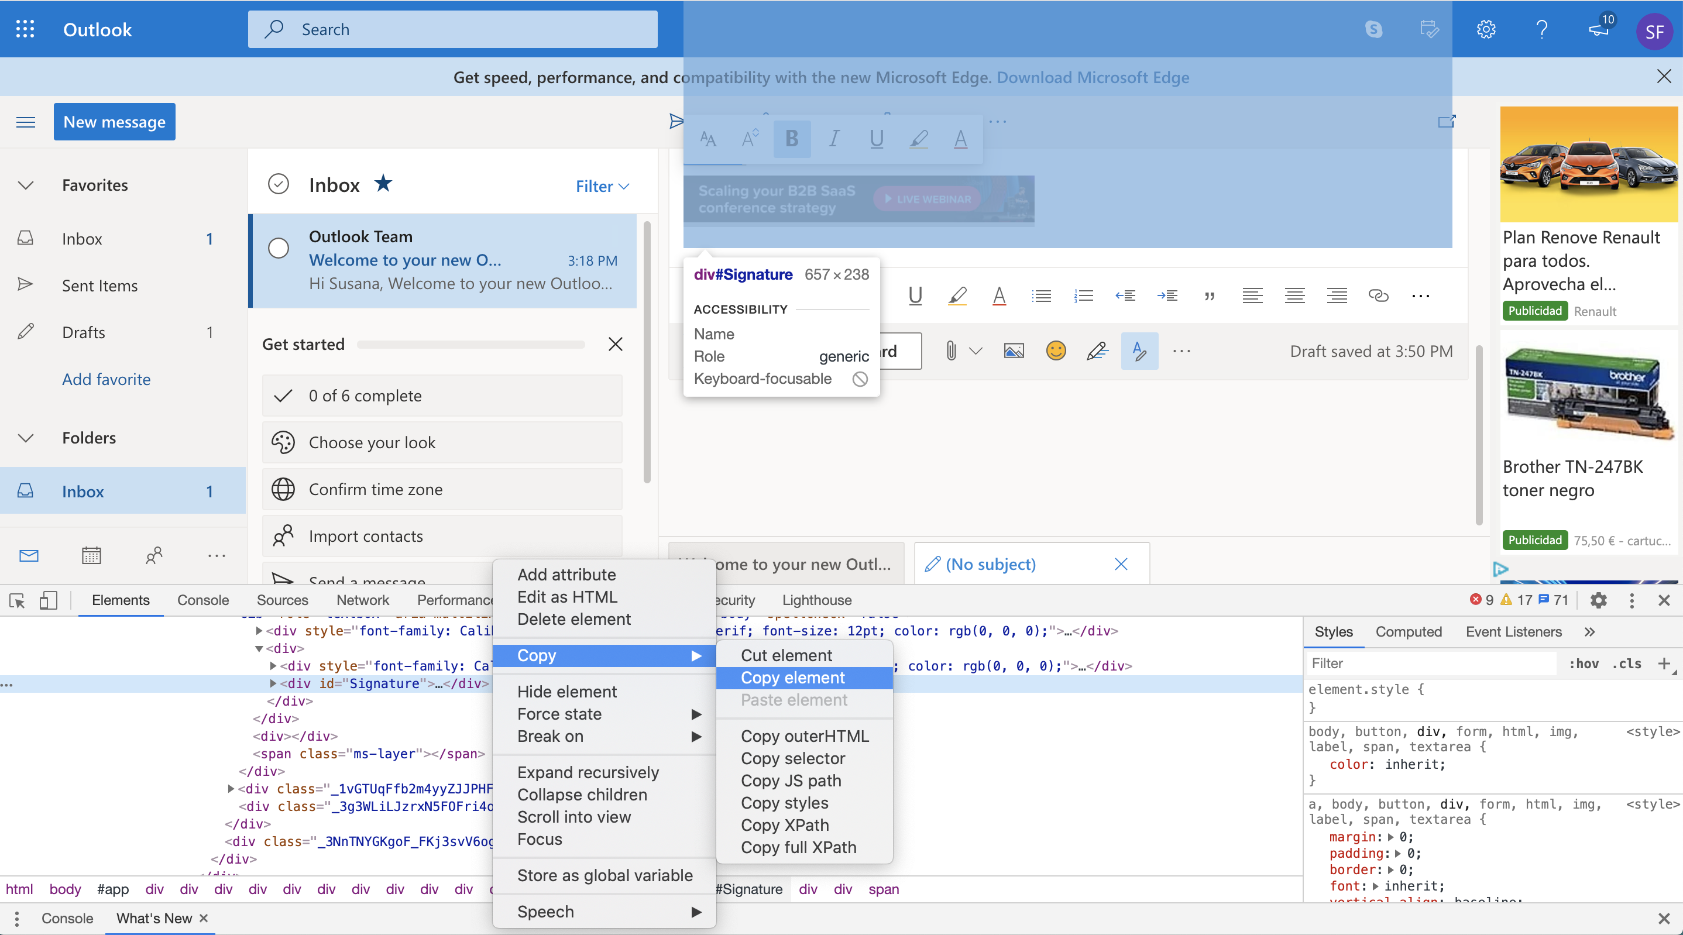
Task: Open Choose your look step
Action: 442,443
